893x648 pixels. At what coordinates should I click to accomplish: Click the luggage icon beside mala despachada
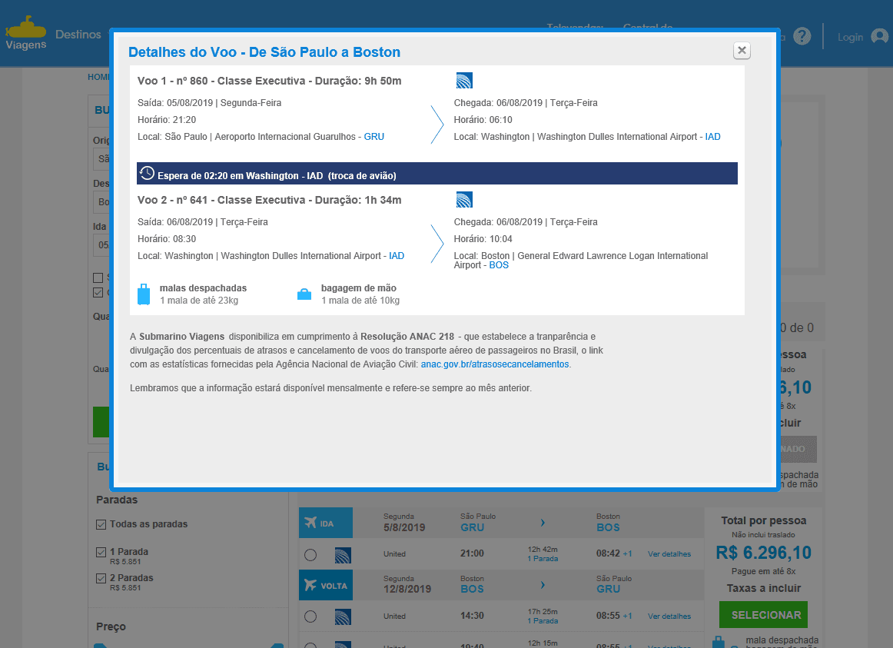(x=719, y=642)
